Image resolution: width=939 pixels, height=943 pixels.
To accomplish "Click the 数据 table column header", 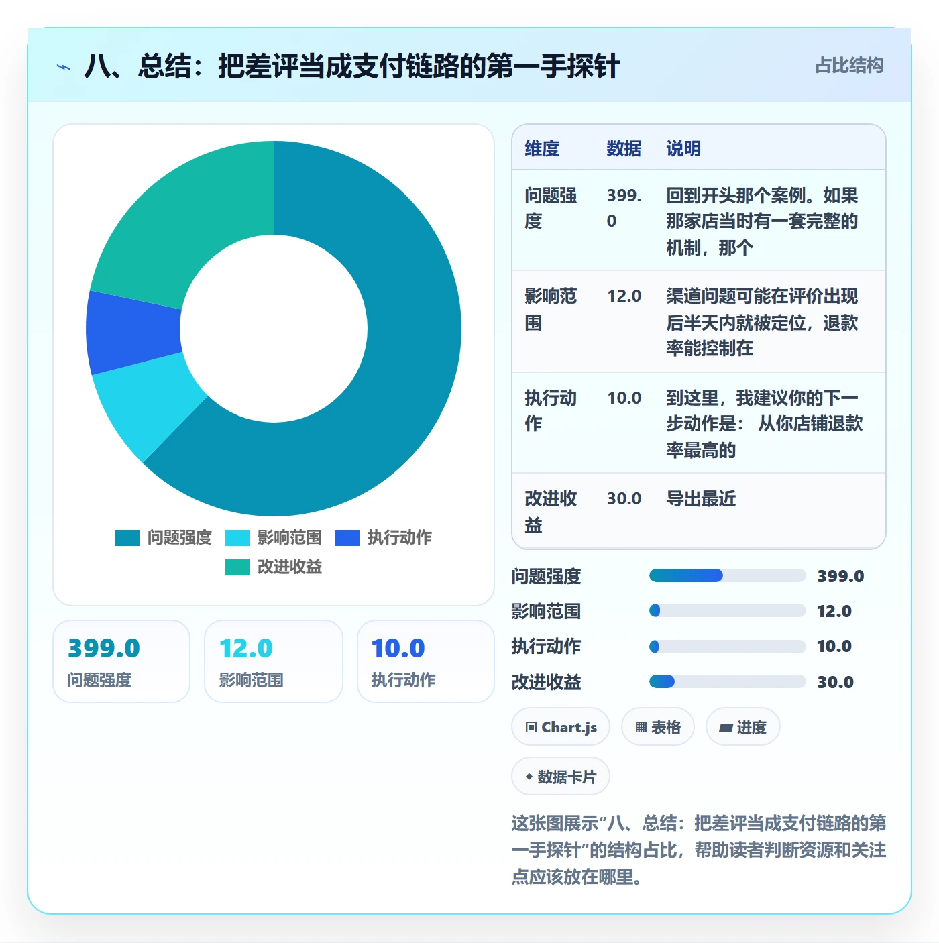I will point(624,148).
